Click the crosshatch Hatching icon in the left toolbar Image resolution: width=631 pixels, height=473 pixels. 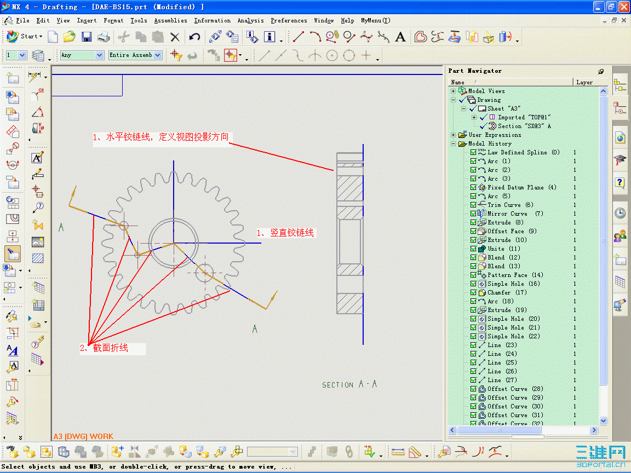pyautogui.click(x=38, y=258)
